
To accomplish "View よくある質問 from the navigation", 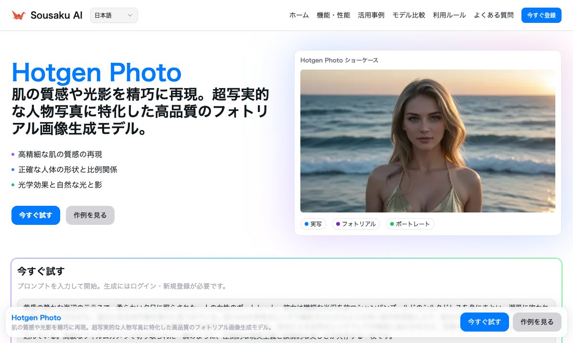I will (x=493, y=15).
